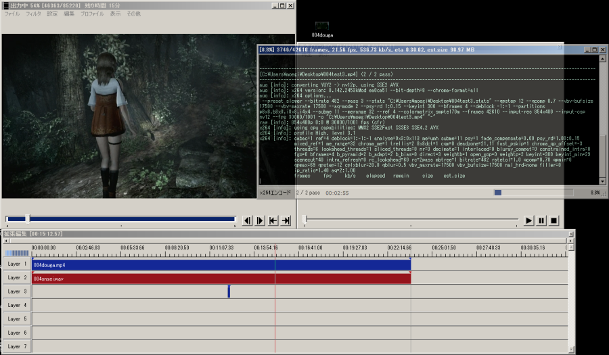The image size is (609, 355).
Task: Toggle the Layer 7 button
Action: click(17, 346)
